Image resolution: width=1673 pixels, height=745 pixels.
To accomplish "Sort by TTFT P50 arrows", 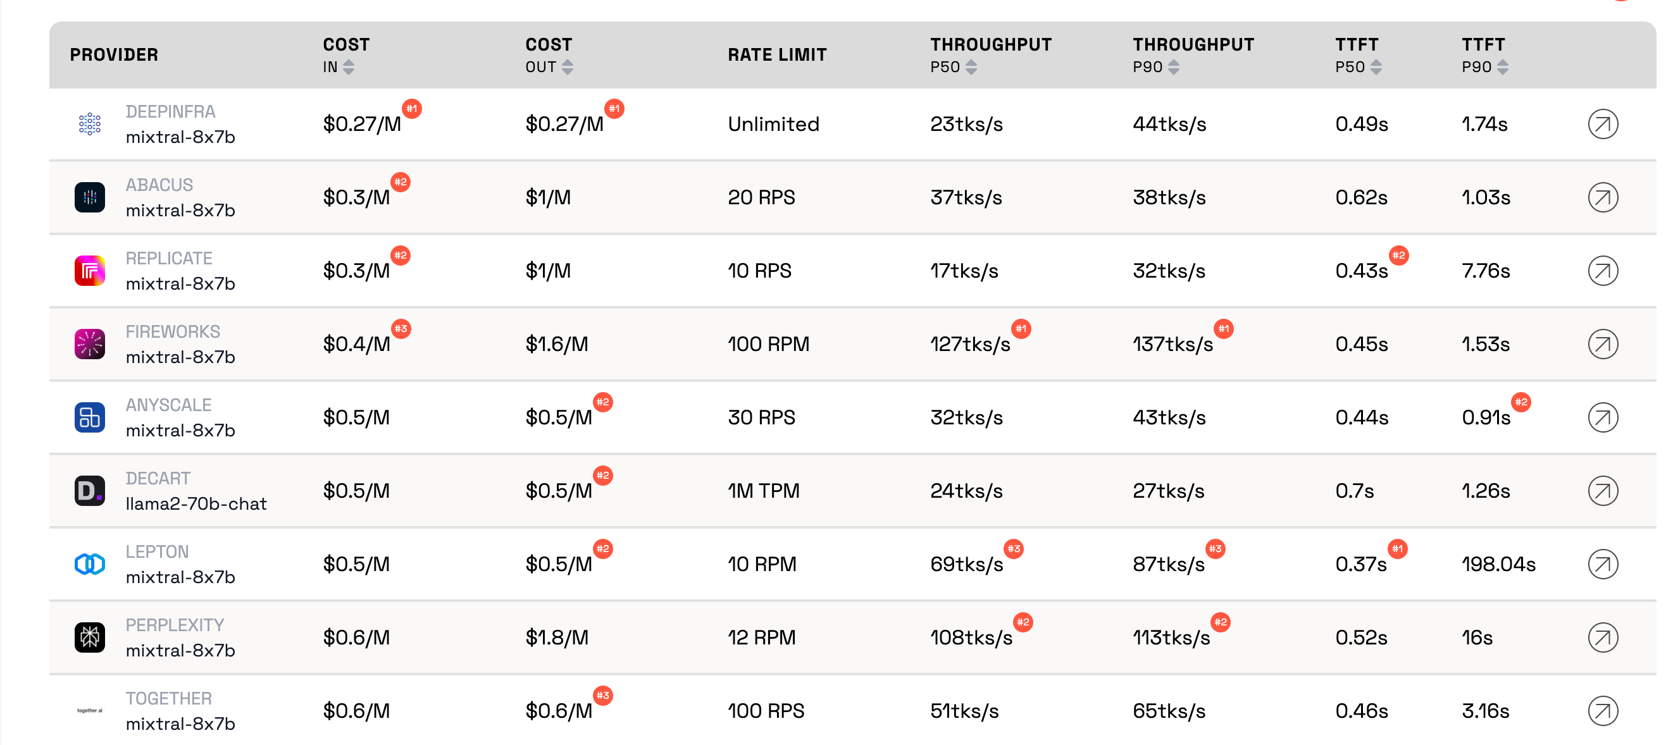I will (x=1376, y=67).
